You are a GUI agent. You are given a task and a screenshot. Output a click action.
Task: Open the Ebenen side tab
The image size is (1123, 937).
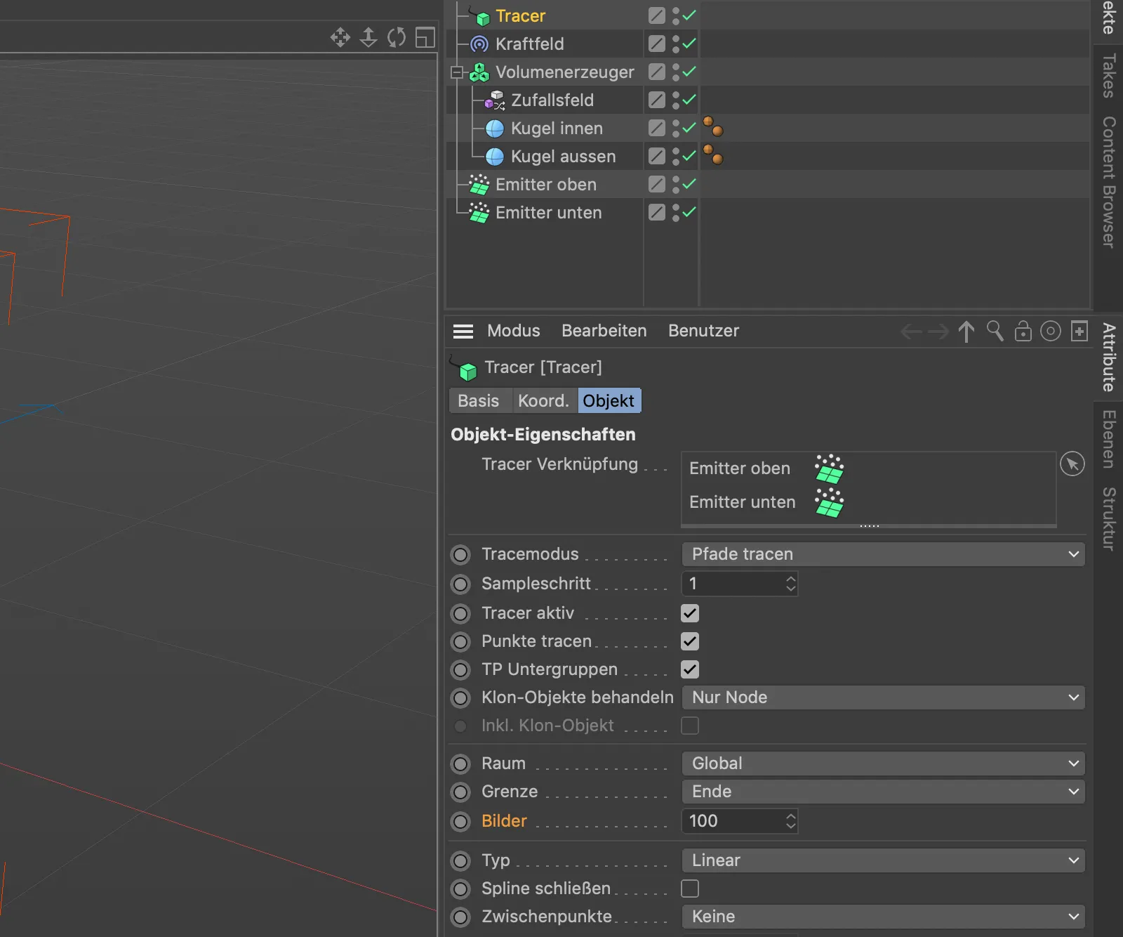click(x=1109, y=439)
